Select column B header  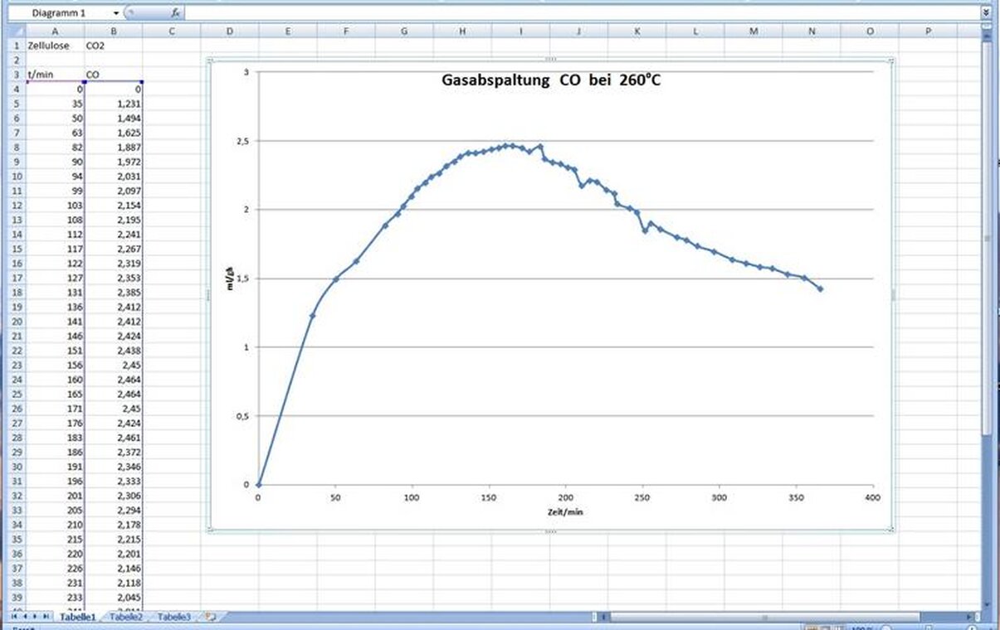(113, 31)
